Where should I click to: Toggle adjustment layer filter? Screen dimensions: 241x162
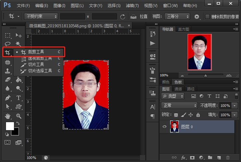(201, 96)
